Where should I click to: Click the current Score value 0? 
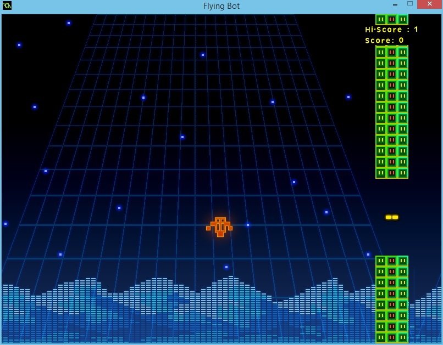(x=401, y=41)
